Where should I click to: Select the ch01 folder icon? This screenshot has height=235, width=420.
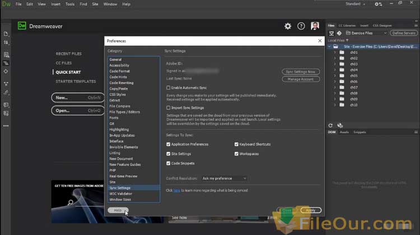342,52
